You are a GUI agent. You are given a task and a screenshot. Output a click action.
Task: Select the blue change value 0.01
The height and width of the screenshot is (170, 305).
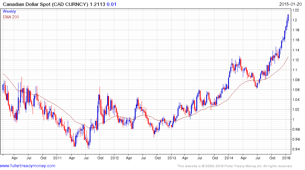click(112, 4)
